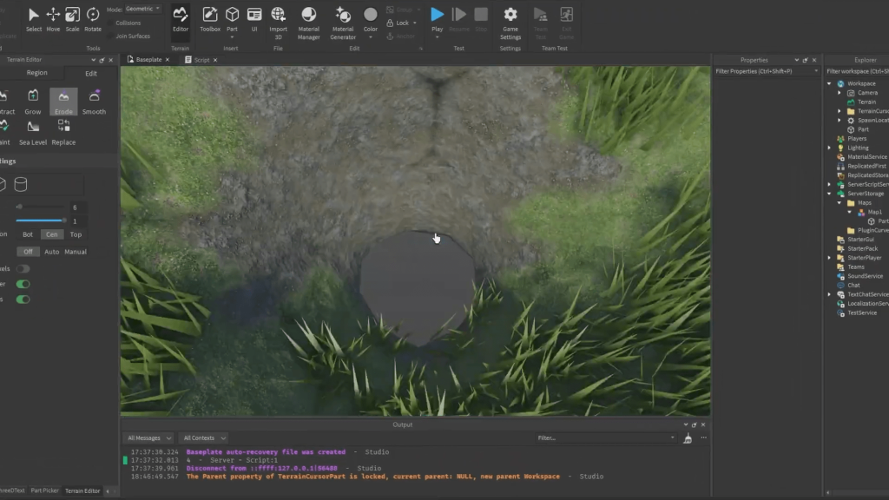Image resolution: width=889 pixels, height=500 pixels.
Task: Toggle Collisions option
Action: [x=128, y=23]
